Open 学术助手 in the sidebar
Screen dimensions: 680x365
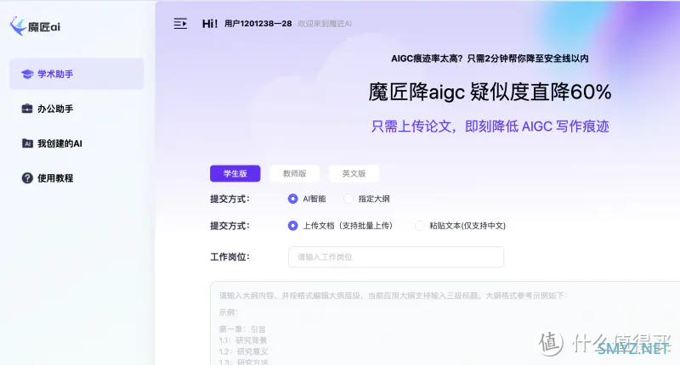click(x=76, y=74)
